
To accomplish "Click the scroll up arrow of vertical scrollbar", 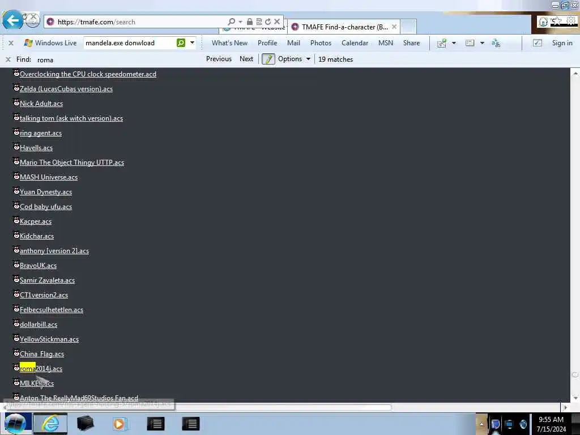I will pyautogui.click(x=575, y=73).
